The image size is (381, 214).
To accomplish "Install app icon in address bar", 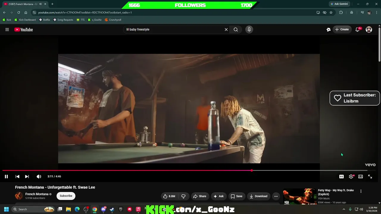I will click(x=318, y=12).
